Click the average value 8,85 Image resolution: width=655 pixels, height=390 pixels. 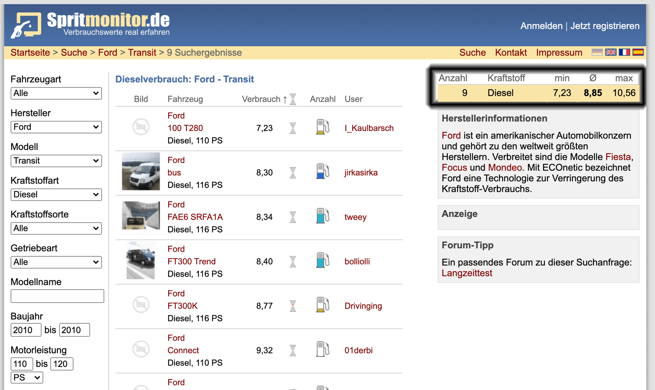click(x=593, y=93)
